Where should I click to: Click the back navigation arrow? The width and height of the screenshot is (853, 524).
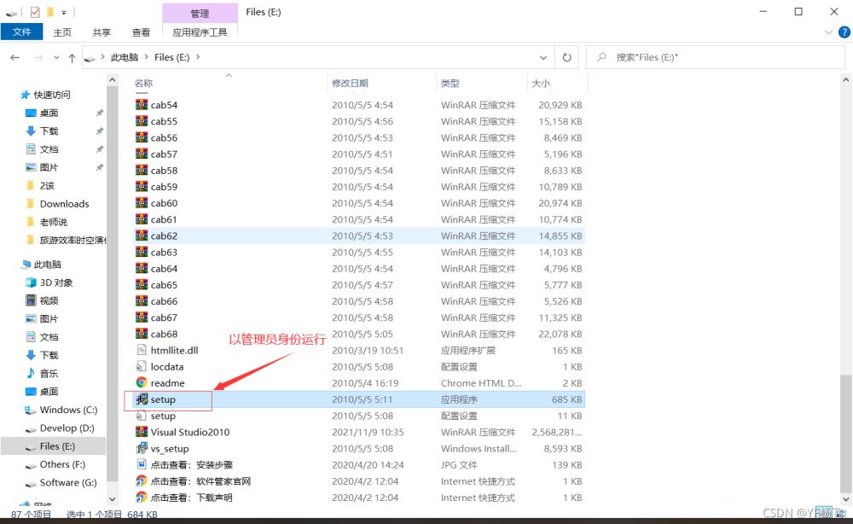(x=15, y=57)
